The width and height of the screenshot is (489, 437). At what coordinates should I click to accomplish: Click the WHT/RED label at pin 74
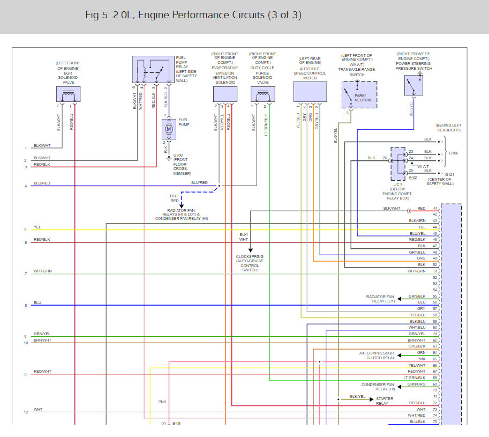coord(416,416)
